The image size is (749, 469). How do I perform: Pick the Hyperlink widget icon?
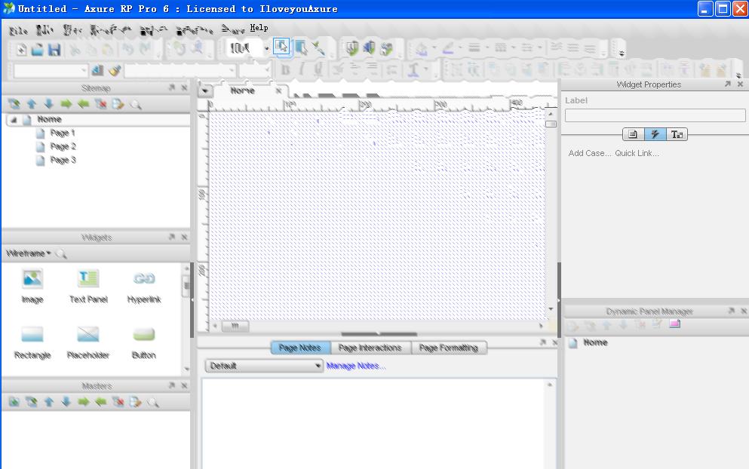144,279
